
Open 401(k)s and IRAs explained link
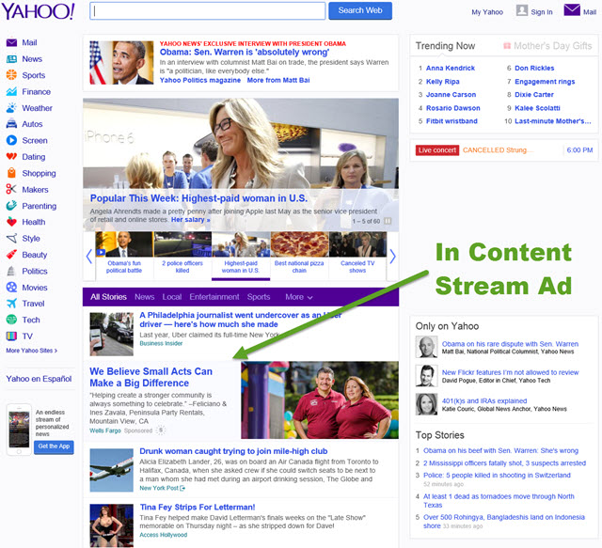coord(484,400)
